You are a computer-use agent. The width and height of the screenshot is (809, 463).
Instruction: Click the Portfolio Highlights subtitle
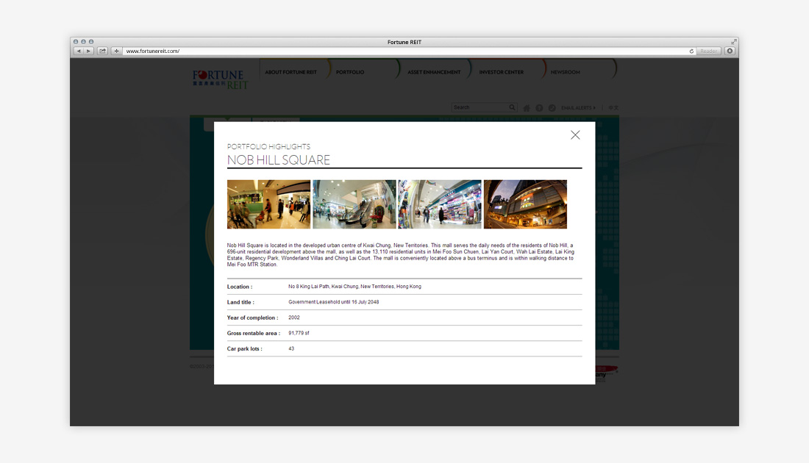click(x=268, y=146)
